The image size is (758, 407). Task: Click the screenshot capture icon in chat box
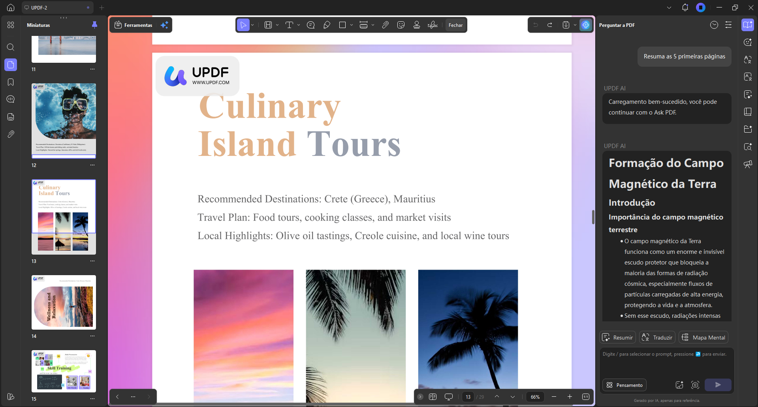coord(695,385)
